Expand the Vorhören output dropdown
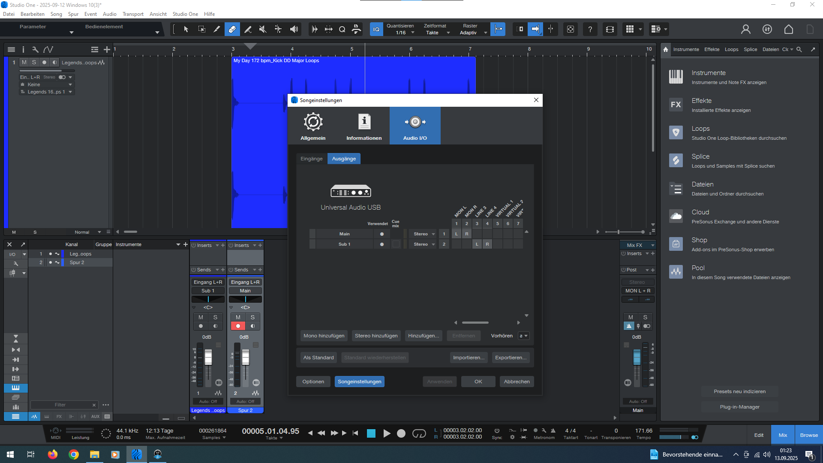 pyautogui.click(x=523, y=336)
